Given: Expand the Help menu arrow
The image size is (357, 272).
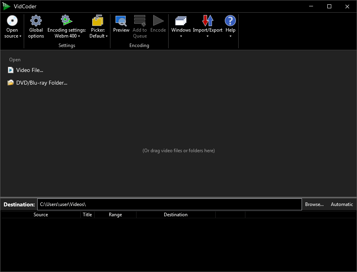Looking at the screenshot, I should 230,36.
